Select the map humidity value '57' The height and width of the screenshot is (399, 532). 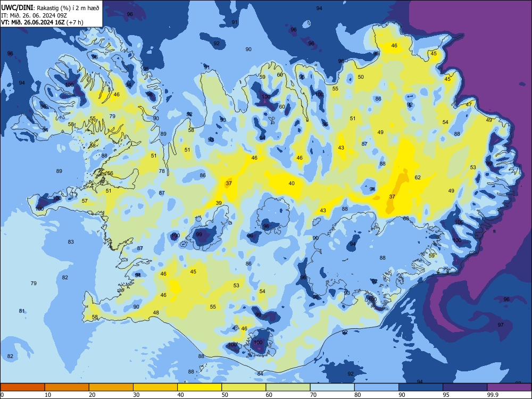tap(85, 201)
